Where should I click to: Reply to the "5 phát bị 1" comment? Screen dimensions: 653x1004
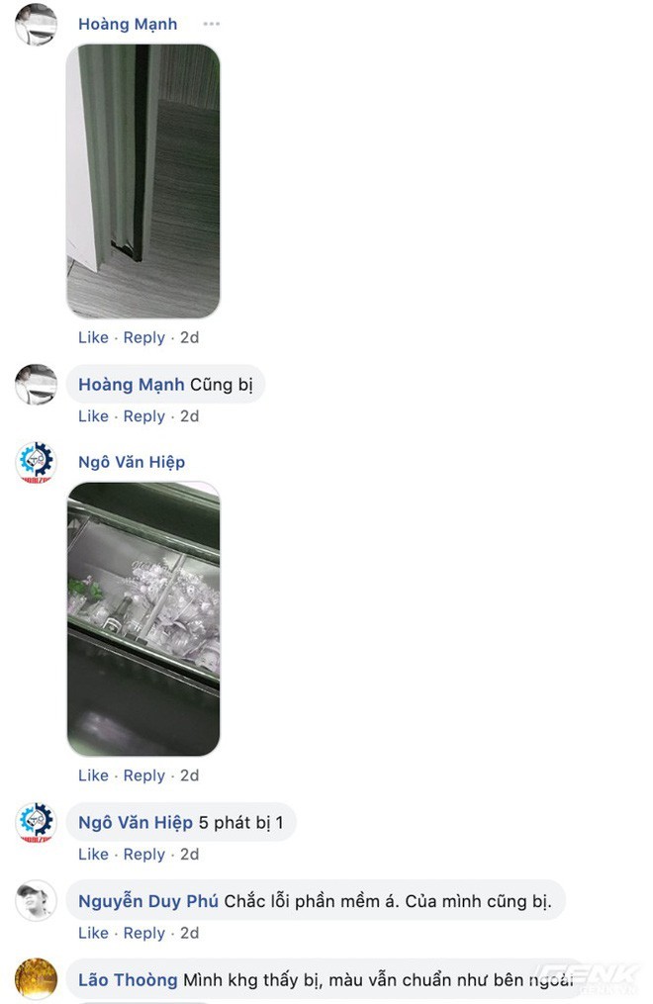[x=144, y=855]
